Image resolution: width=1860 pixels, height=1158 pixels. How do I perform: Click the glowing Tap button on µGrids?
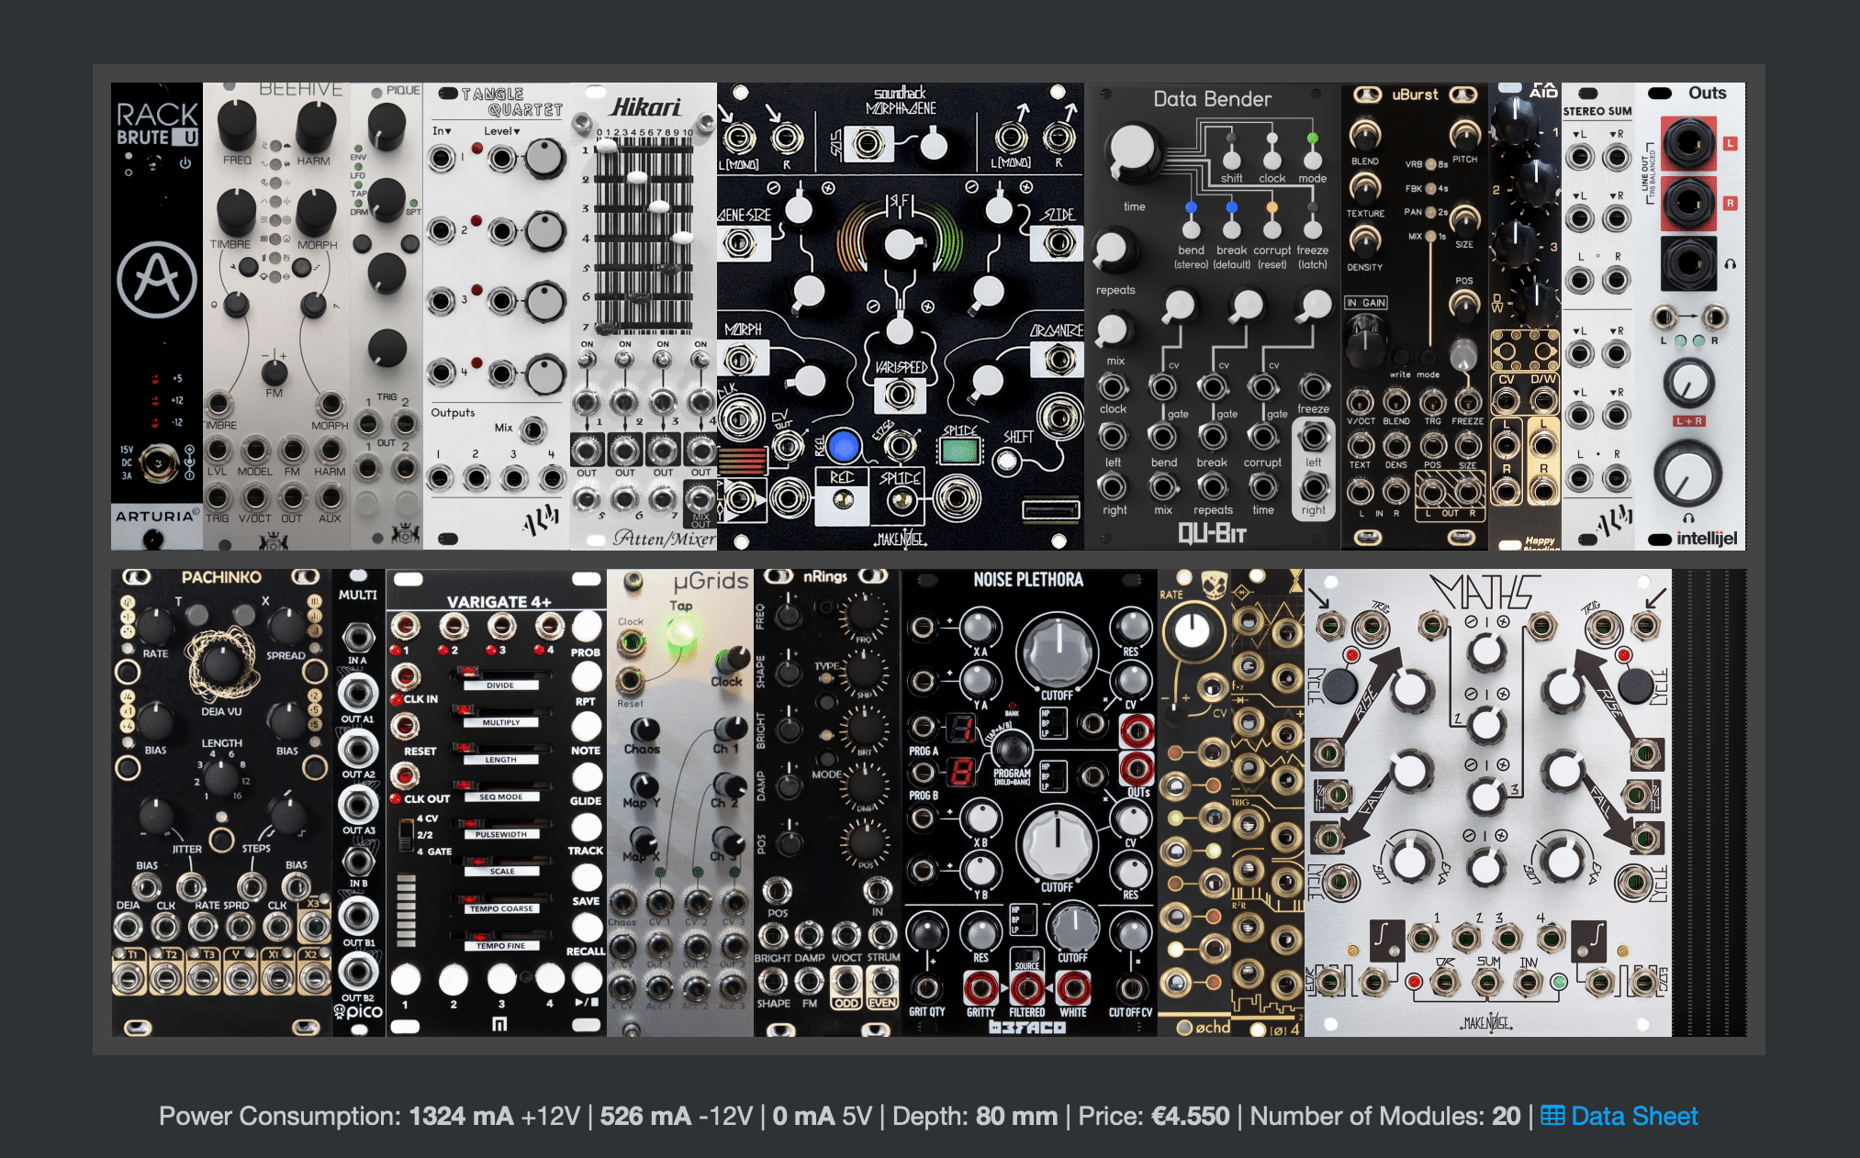pos(681,633)
